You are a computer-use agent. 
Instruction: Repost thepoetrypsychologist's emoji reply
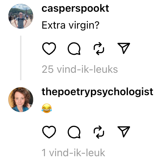click(x=99, y=132)
